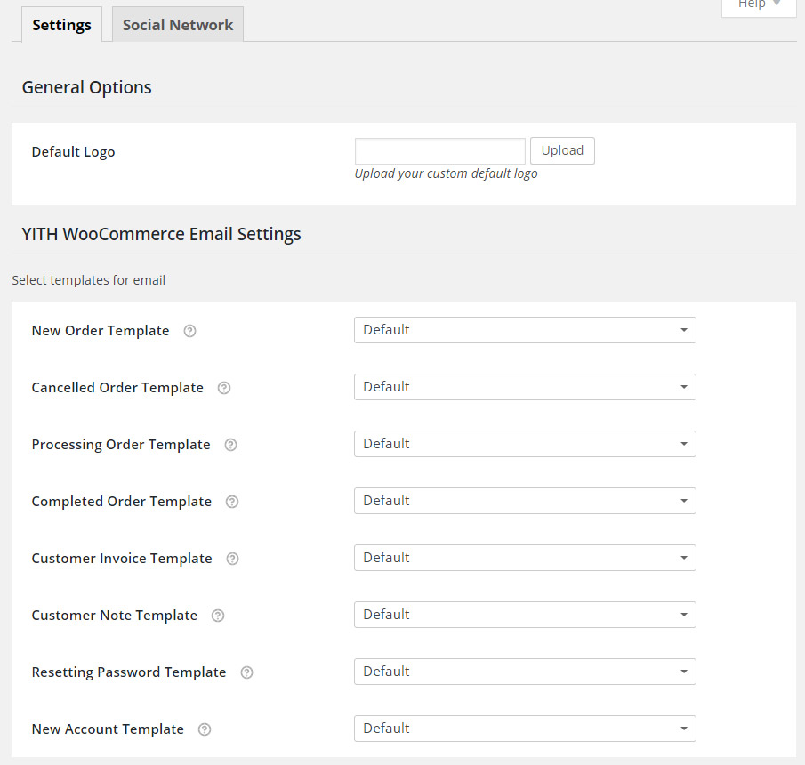Click help icon beside Processing Order Template
The height and width of the screenshot is (765, 805).
click(231, 445)
